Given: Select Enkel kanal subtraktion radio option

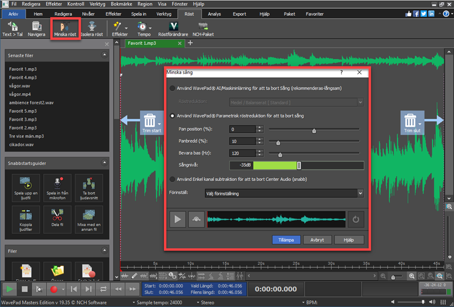Looking at the screenshot, I should pyautogui.click(x=173, y=179).
